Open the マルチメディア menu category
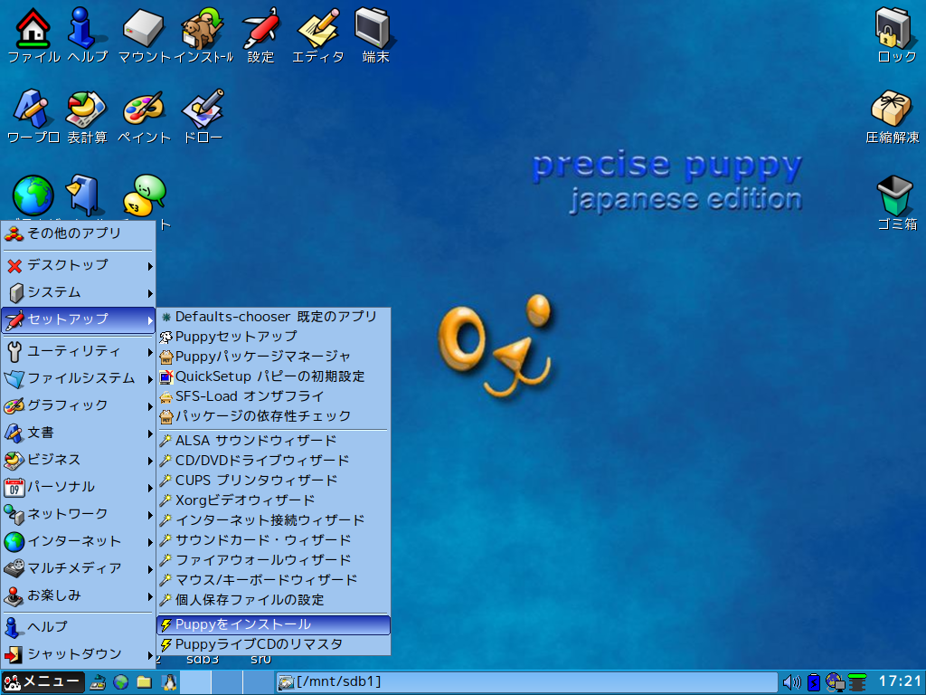Image resolution: width=926 pixels, height=695 pixels. pos(78,569)
